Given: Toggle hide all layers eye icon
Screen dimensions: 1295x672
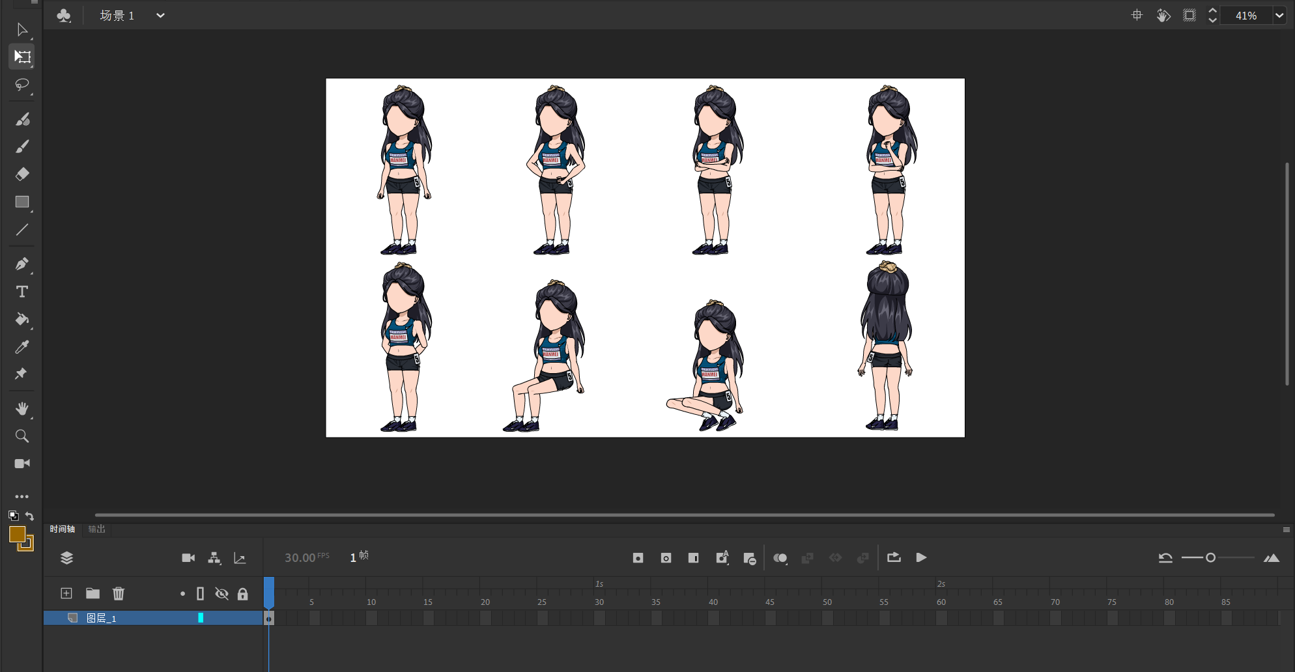Looking at the screenshot, I should click(221, 593).
